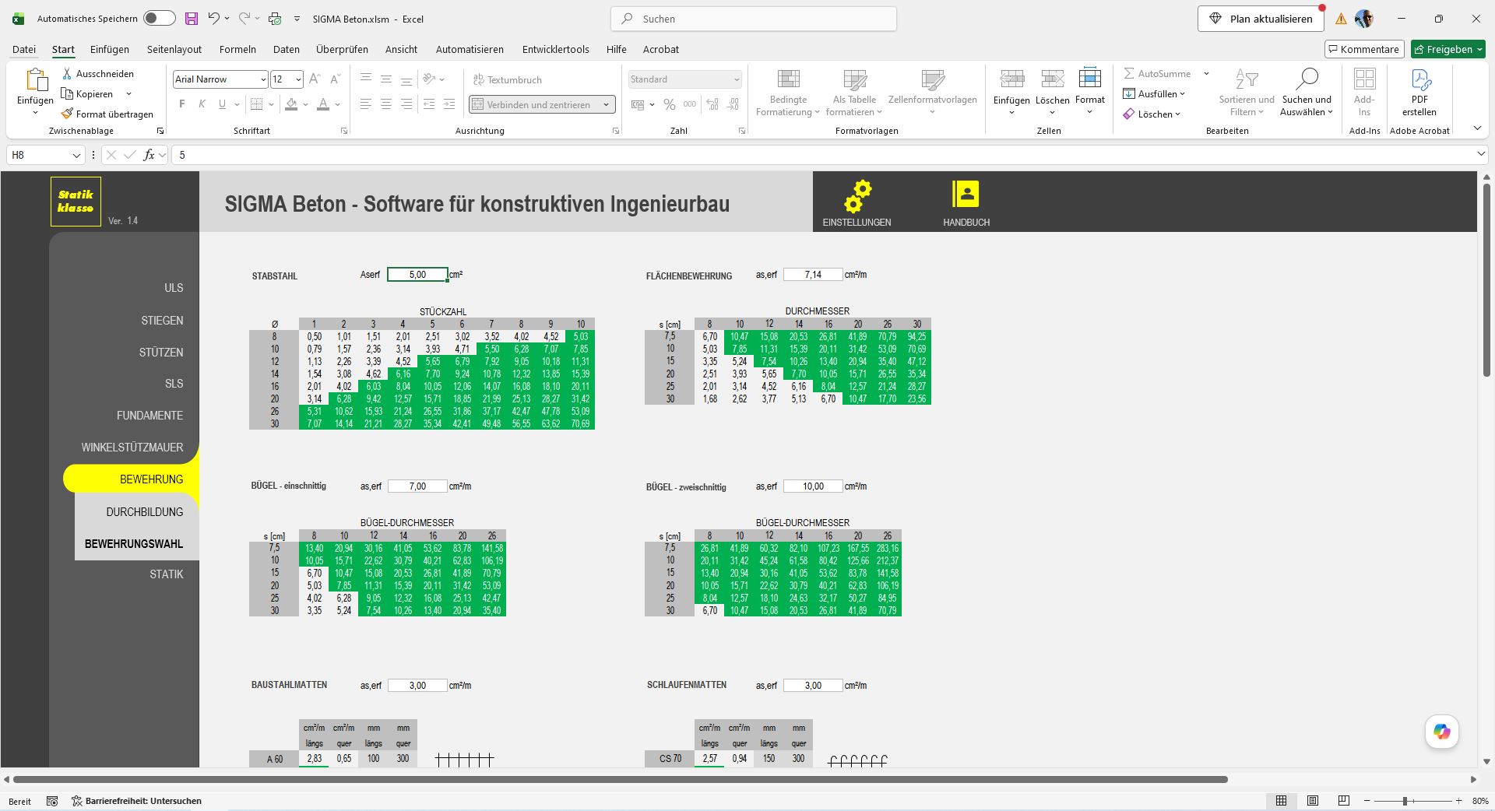Open the Kommentare pane
The image size is (1495, 811).
(x=1364, y=49)
